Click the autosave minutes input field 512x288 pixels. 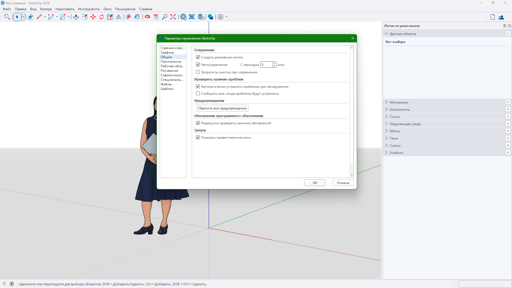click(x=267, y=65)
